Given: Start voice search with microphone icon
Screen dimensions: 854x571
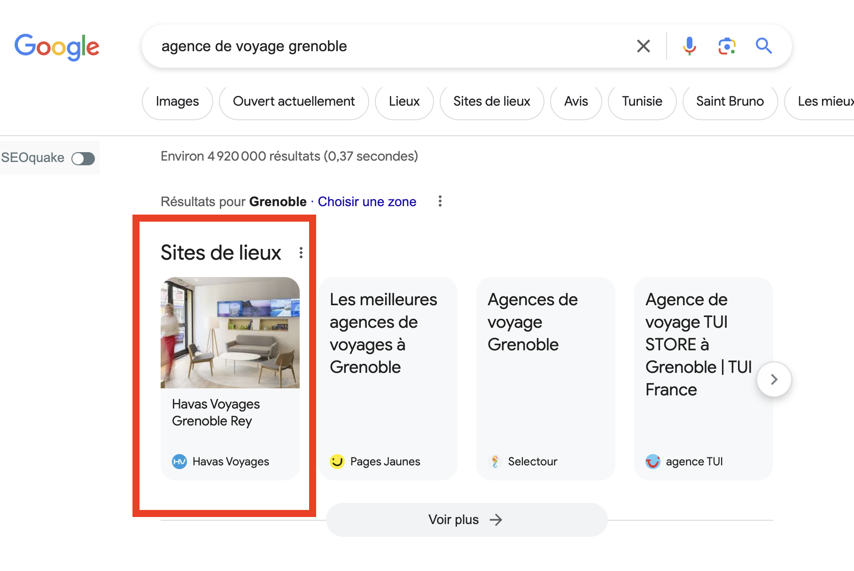Looking at the screenshot, I should 689,46.
